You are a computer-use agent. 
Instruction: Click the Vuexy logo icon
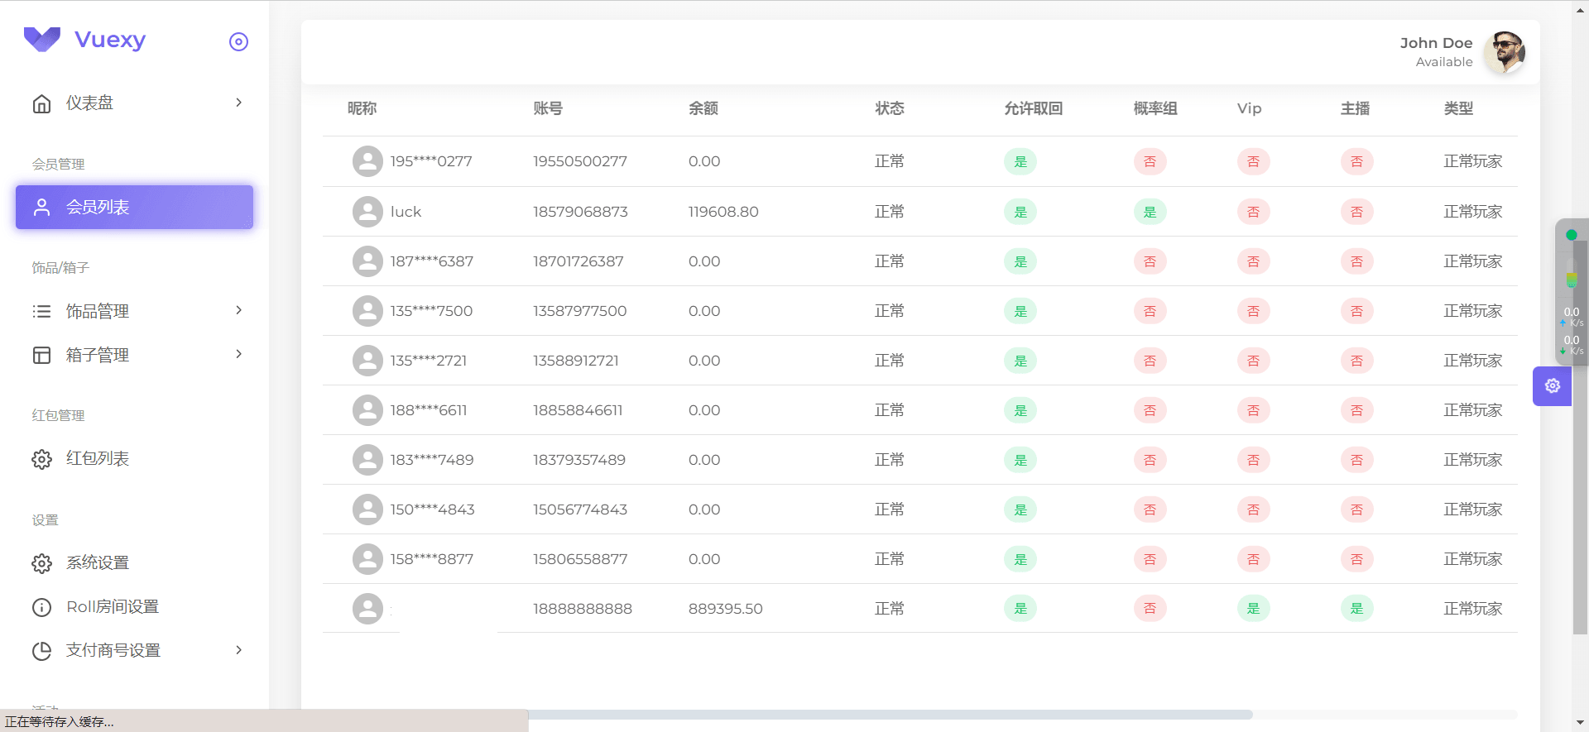click(42, 39)
